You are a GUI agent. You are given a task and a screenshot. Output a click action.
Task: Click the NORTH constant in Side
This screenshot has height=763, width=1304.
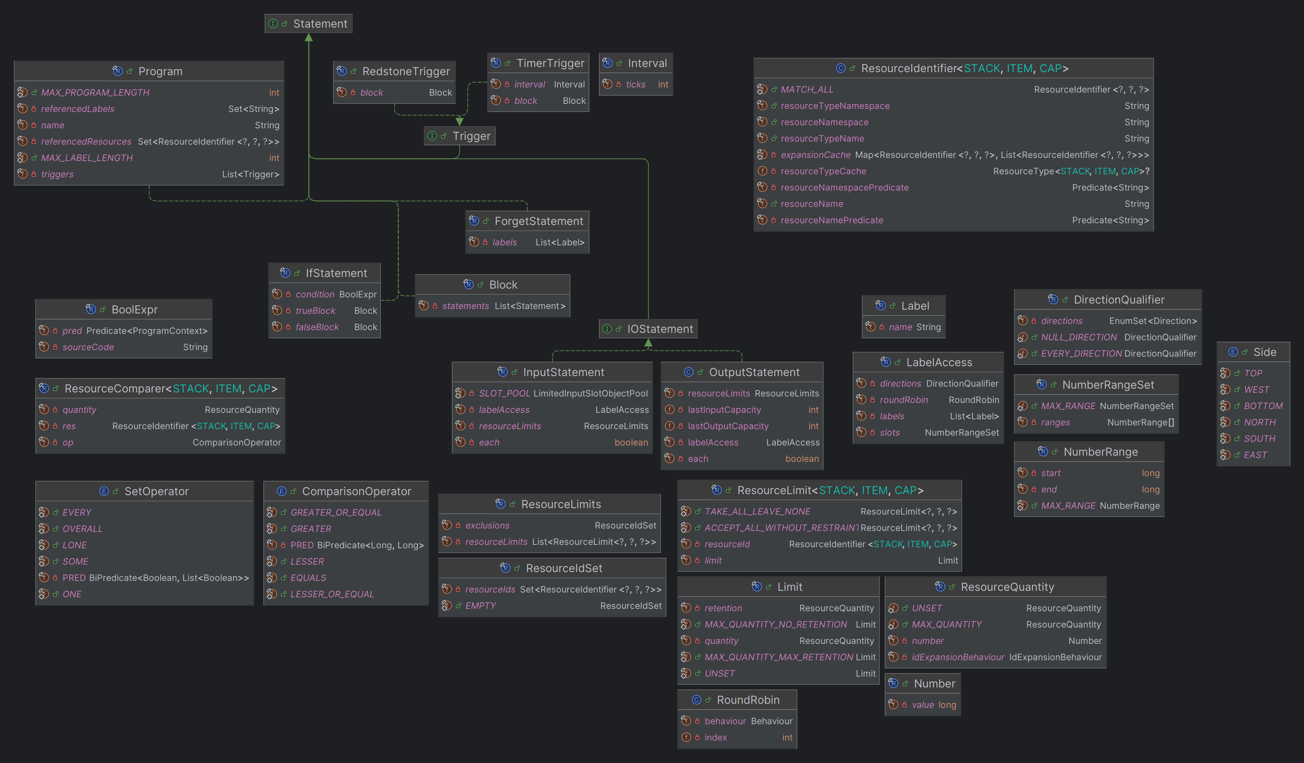pos(1259,422)
